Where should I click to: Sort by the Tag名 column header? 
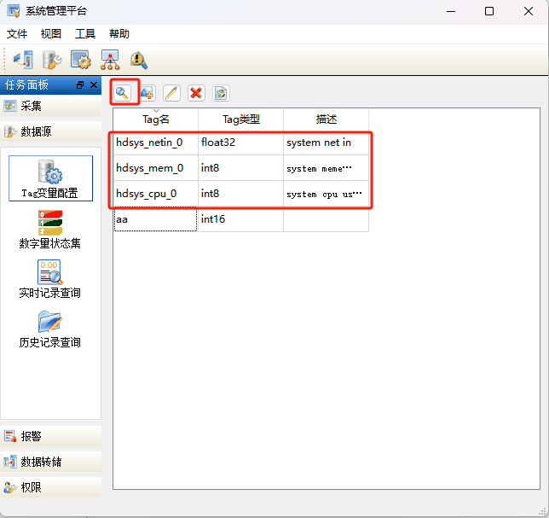click(155, 119)
